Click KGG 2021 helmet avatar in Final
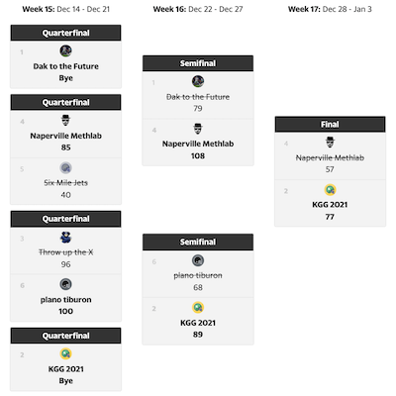396x396 pixels. tap(330, 190)
